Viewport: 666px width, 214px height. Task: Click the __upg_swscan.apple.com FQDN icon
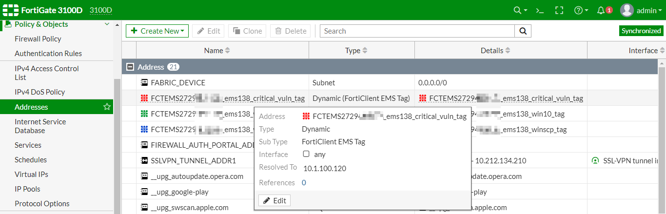(x=144, y=208)
